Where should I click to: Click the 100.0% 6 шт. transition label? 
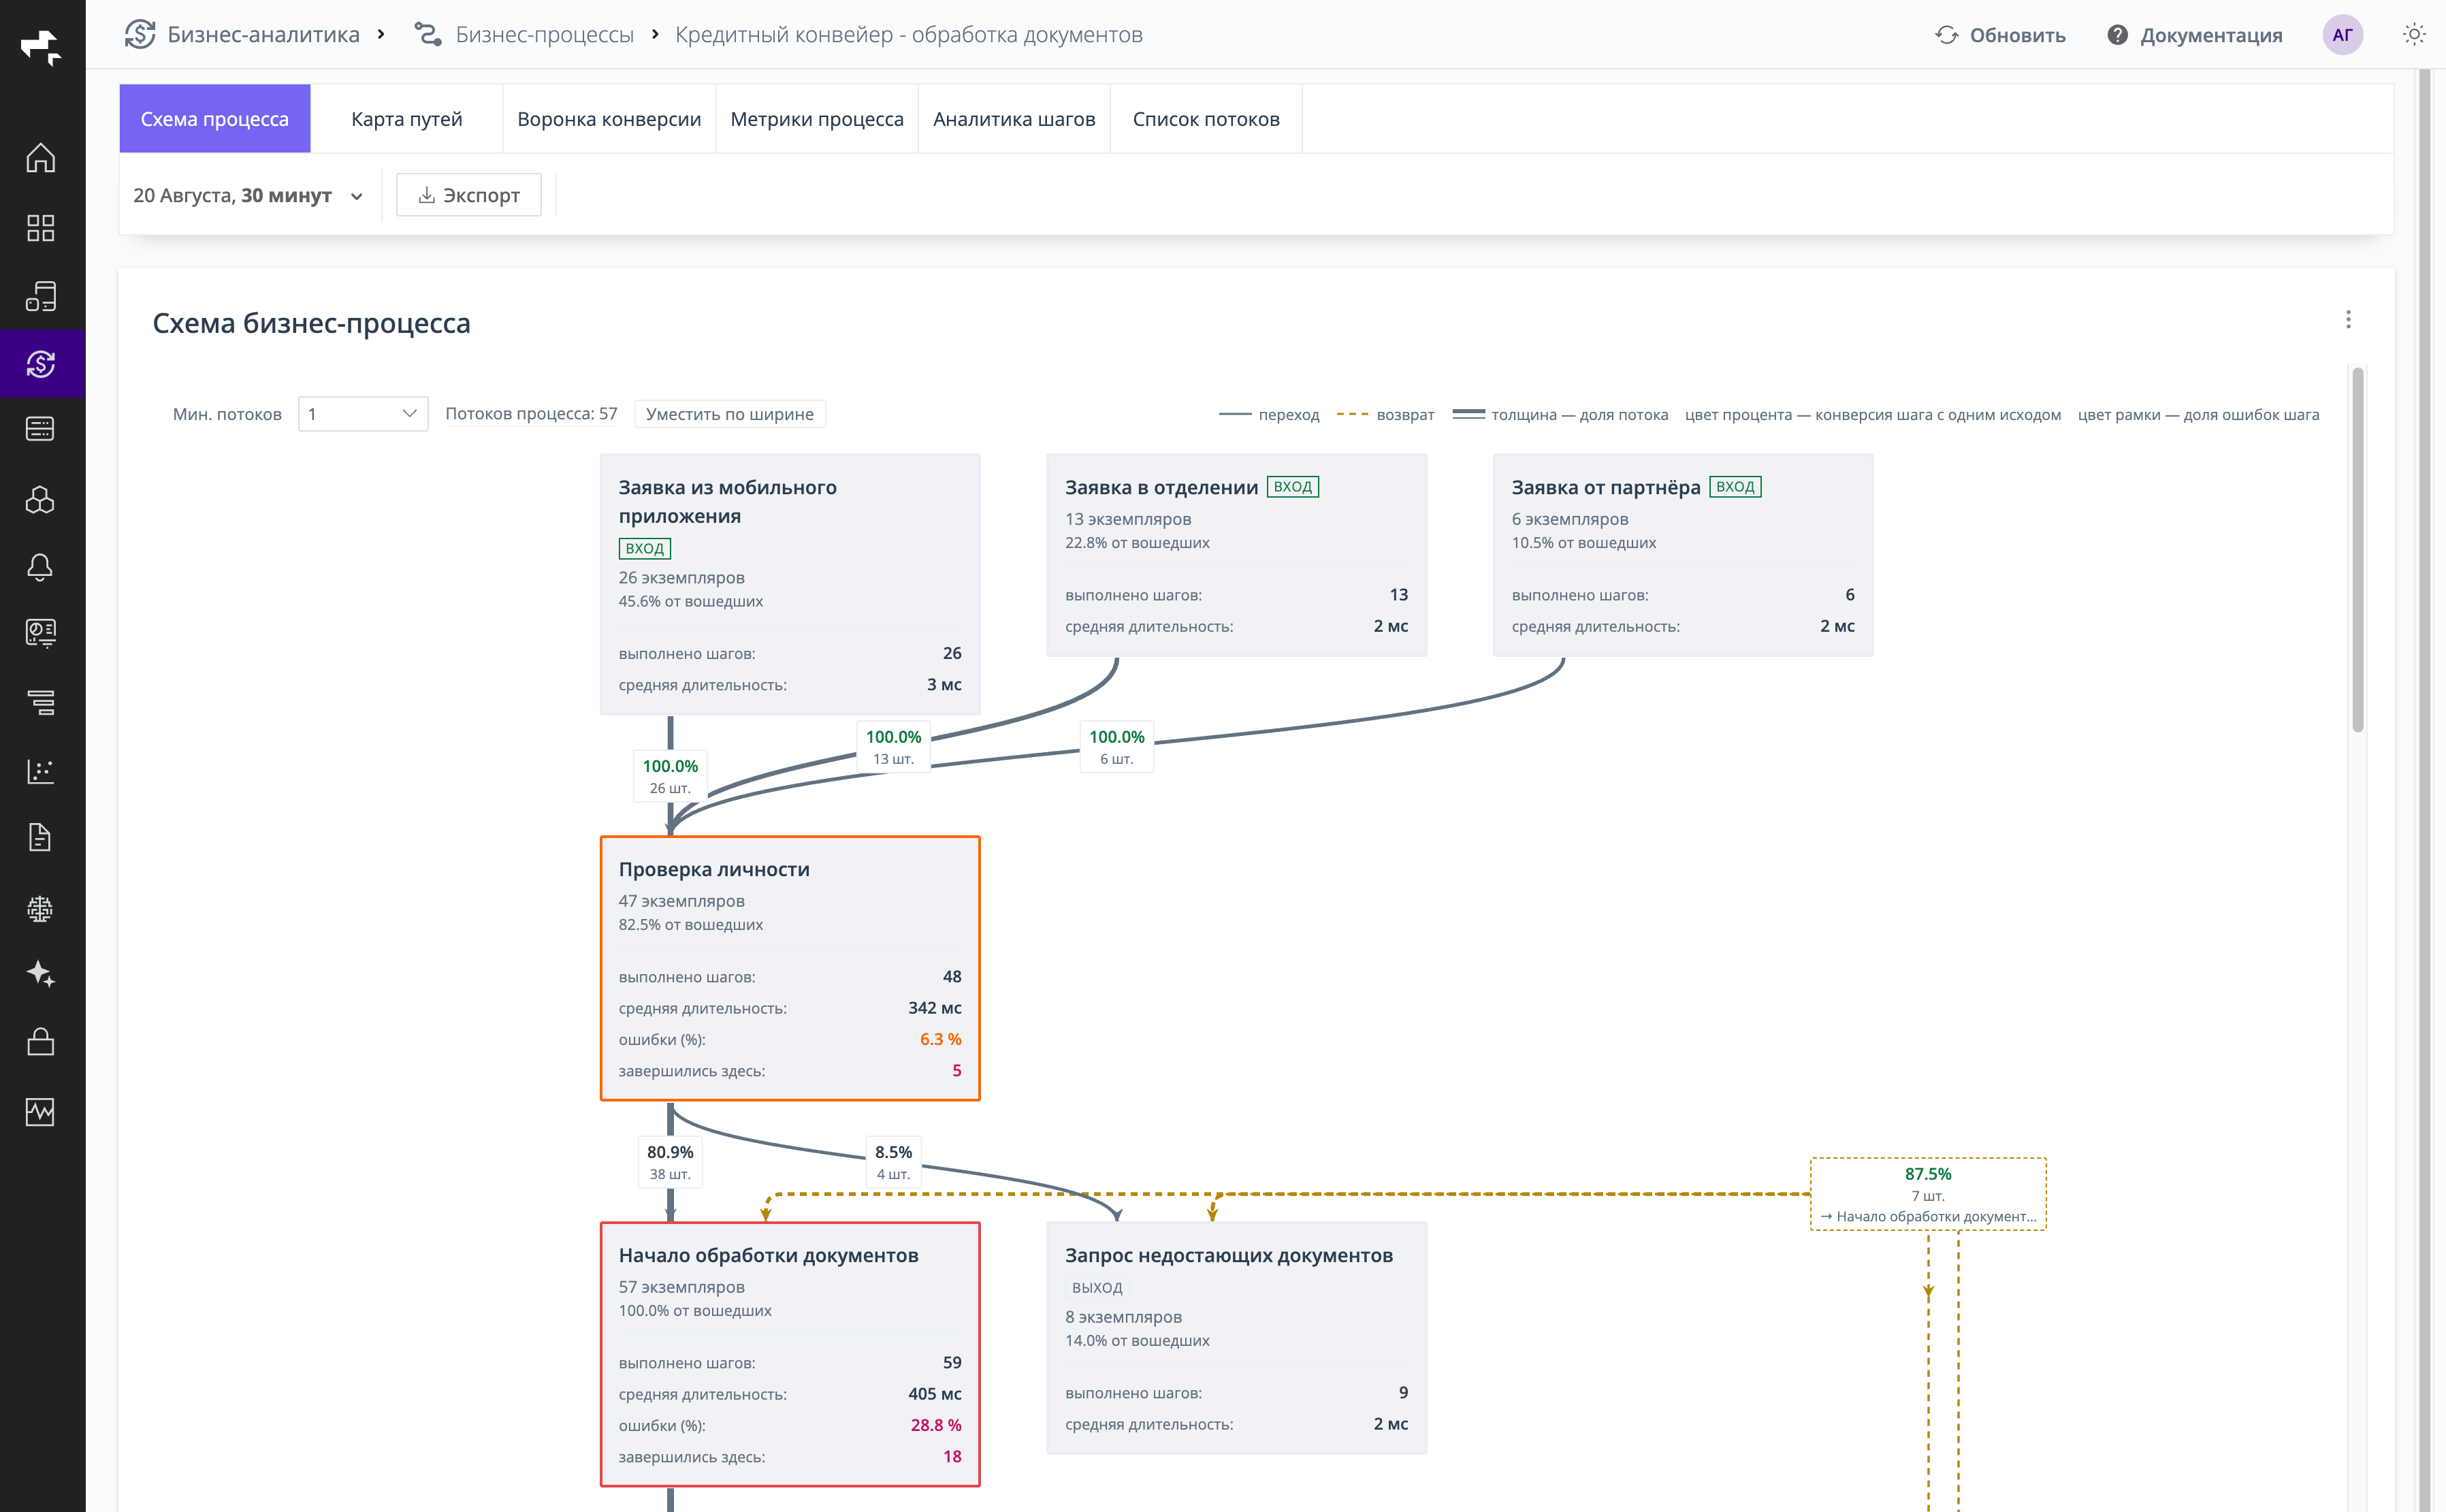click(x=1116, y=747)
